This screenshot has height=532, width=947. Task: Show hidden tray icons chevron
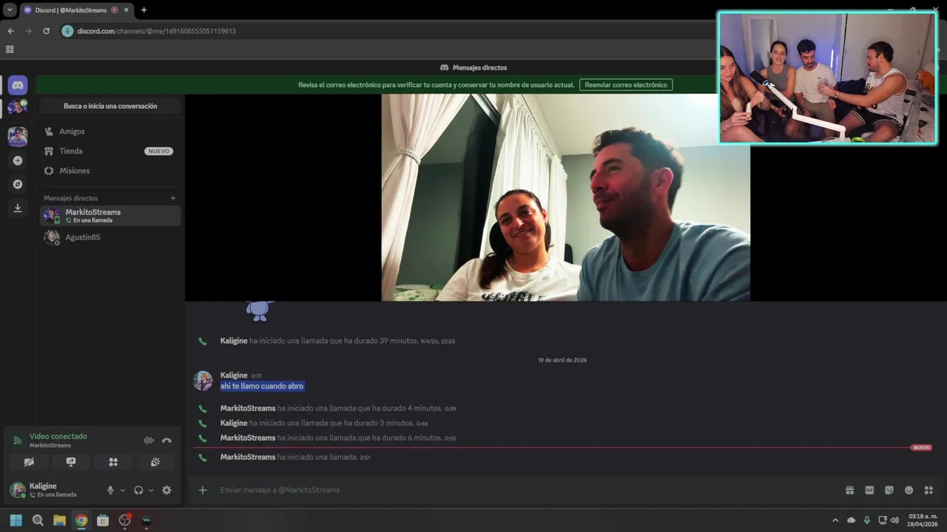point(835,520)
